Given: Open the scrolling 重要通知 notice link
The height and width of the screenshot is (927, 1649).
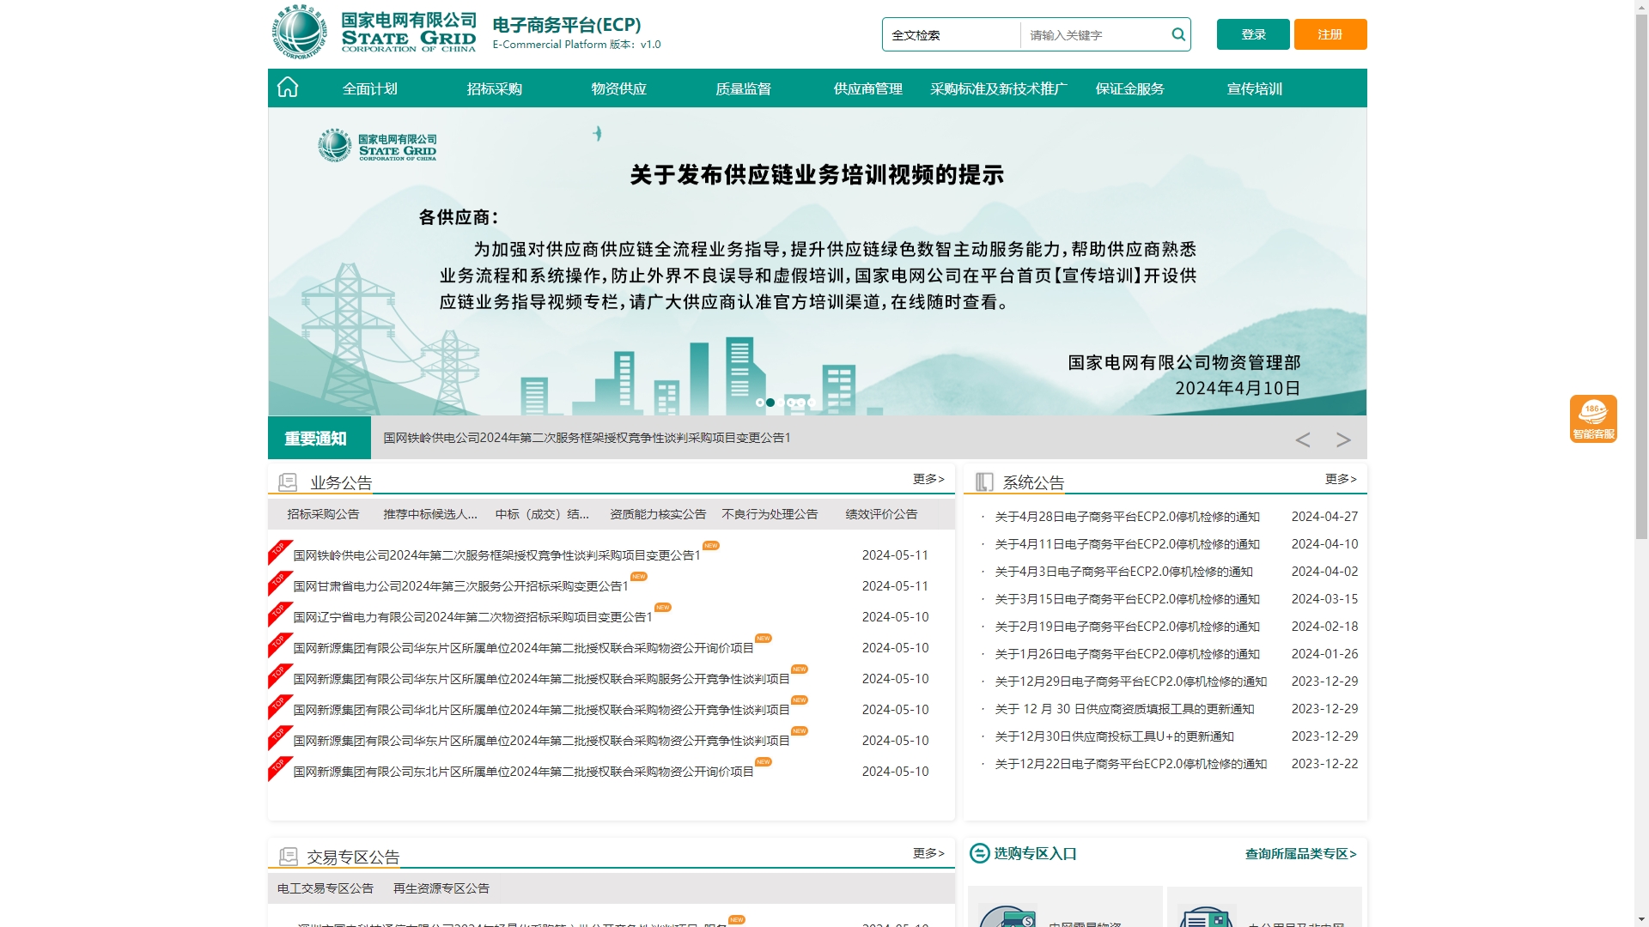Looking at the screenshot, I should click(x=587, y=438).
